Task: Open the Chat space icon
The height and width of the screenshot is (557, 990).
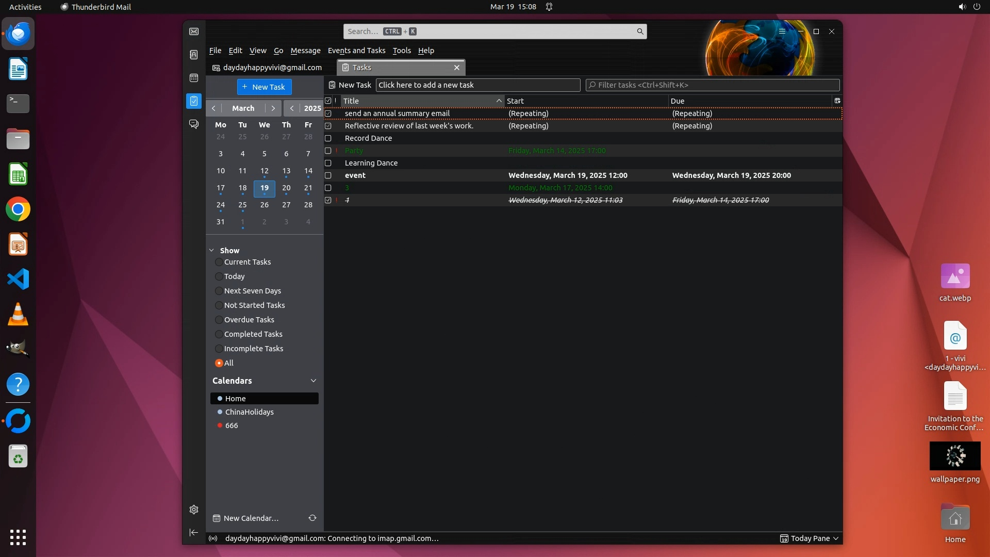Action: (194, 124)
